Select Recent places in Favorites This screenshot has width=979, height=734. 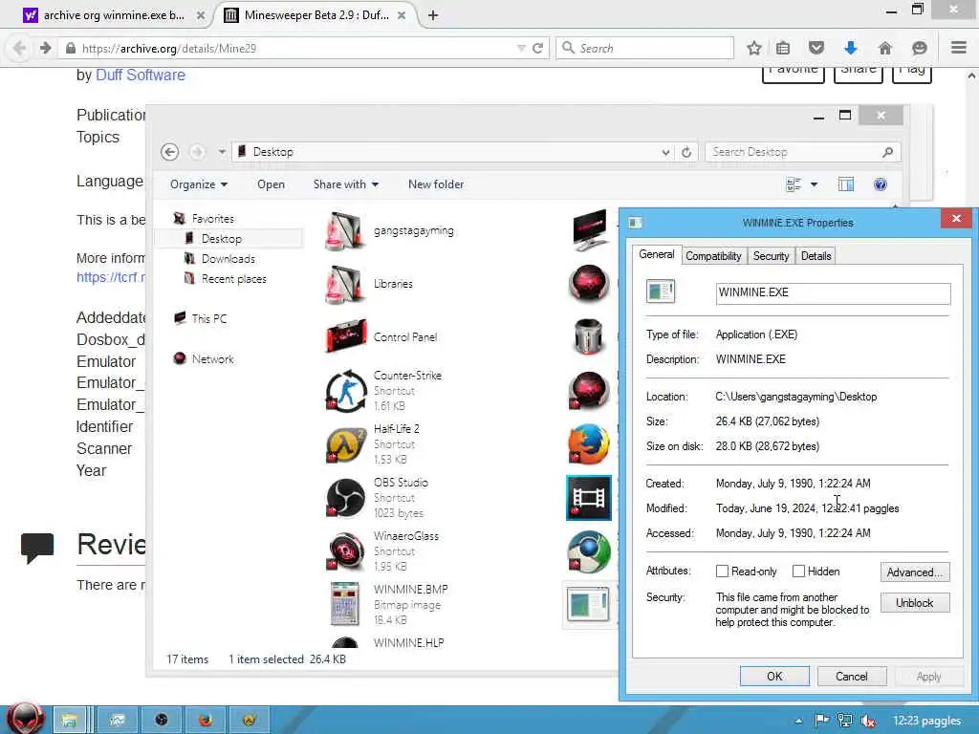233,278
